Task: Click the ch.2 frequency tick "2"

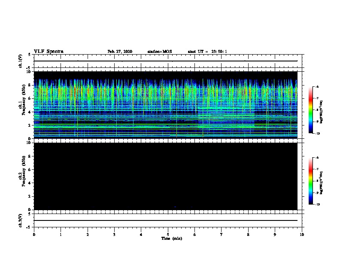Action: (30, 196)
